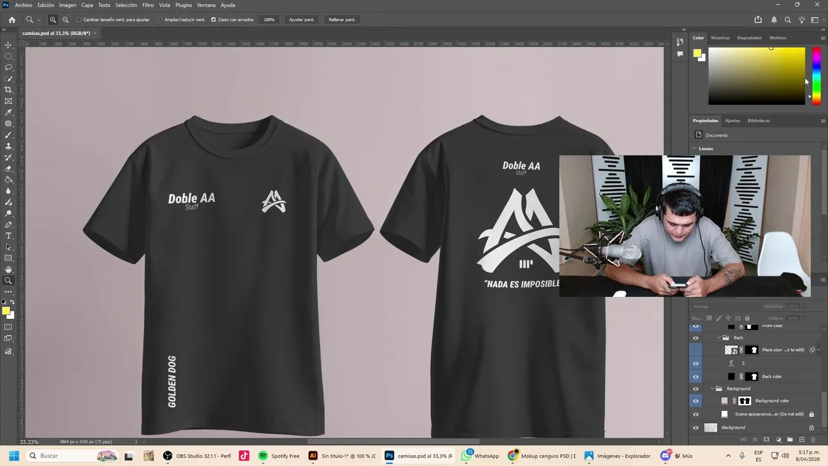Create new fill or adjustment layer
Image resolution: width=828 pixels, height=466 pixels.
point(778,439)
